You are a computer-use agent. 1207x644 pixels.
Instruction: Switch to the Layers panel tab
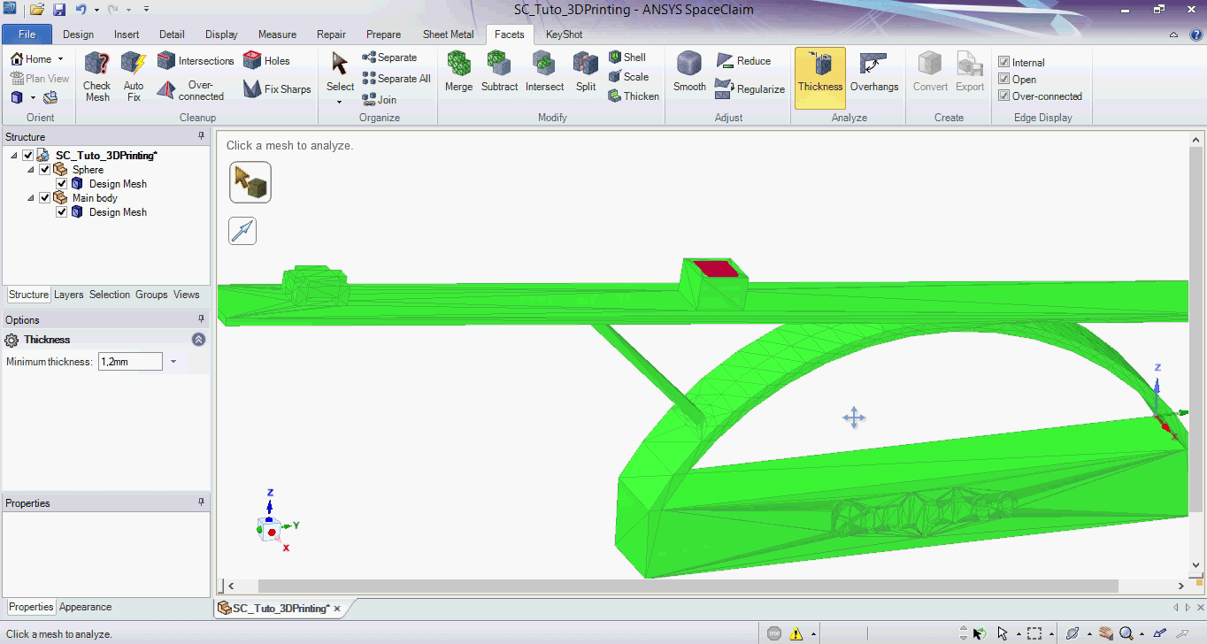[x=68, y=295]
